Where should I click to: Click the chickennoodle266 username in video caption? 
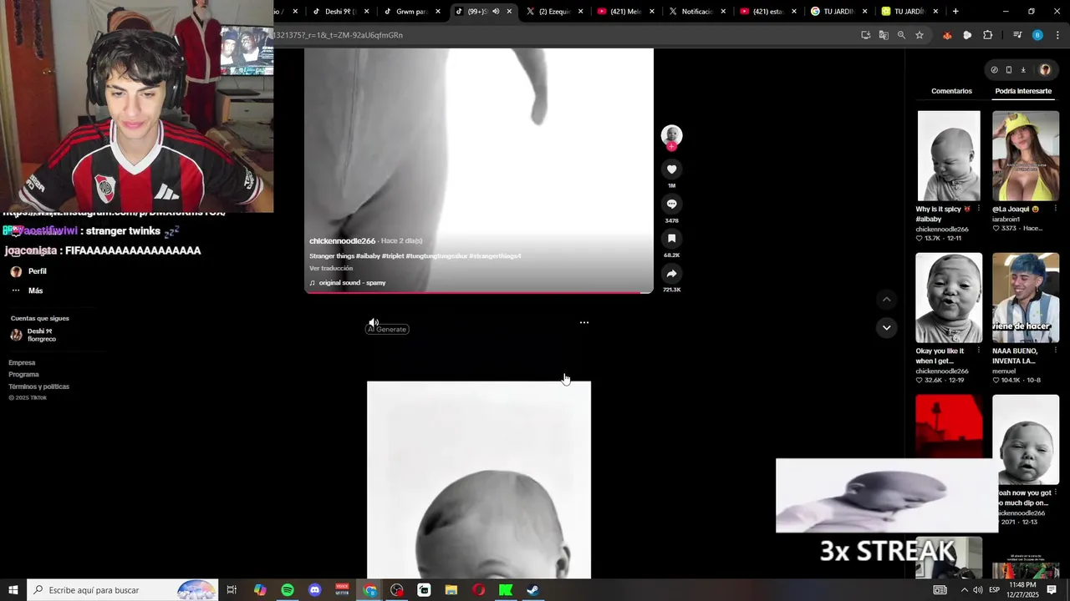pyautogui.click(x=342, y=241)
